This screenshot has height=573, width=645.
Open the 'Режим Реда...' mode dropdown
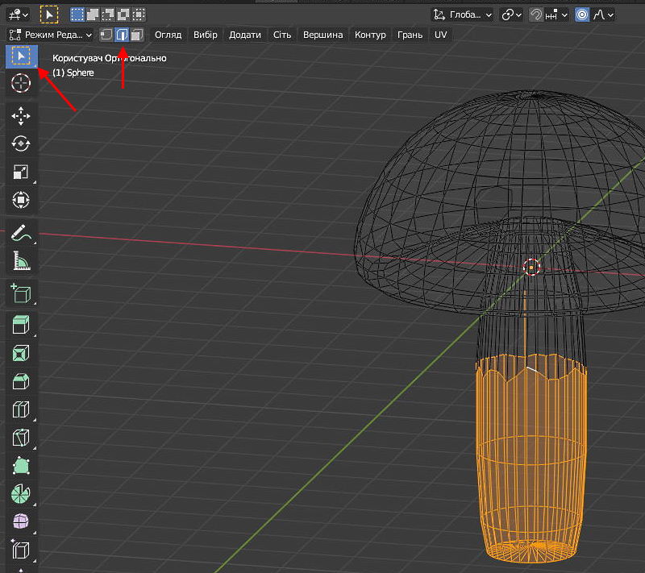[51, 35]
